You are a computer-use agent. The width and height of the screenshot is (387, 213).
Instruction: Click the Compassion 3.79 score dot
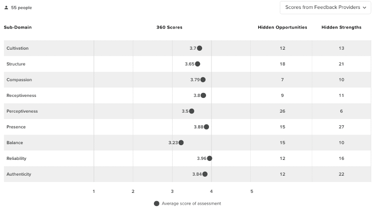203,80
